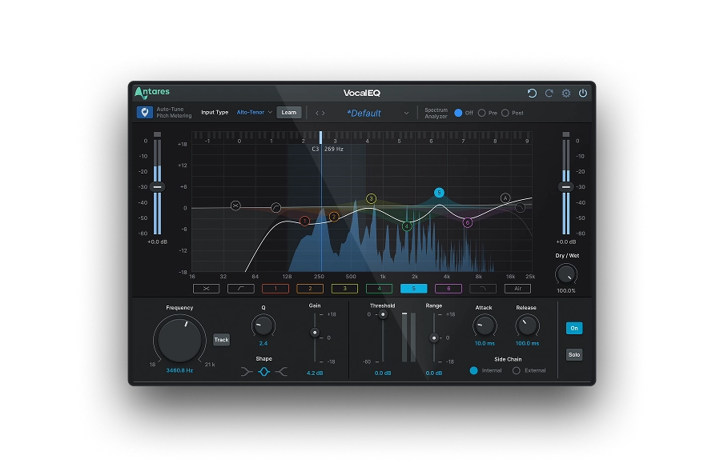Select the high-pass filter node on graph

pos(276,207)
